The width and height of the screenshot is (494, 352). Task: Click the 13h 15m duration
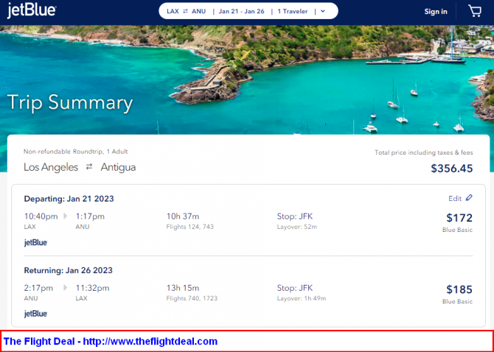click(x=183, y=288)
